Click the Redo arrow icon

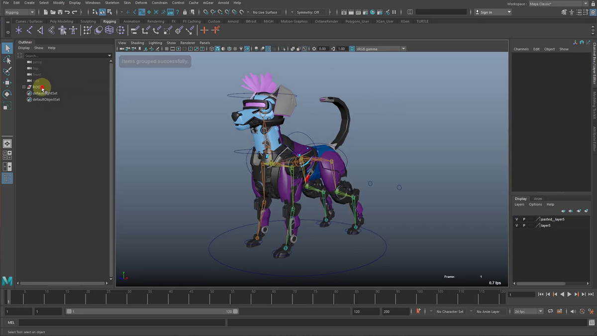tap(74, 12)
